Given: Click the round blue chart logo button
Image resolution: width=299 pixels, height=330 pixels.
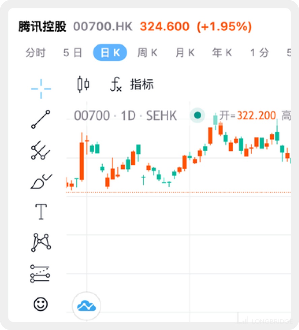Looking at the screenshot, I should (87, 306).
